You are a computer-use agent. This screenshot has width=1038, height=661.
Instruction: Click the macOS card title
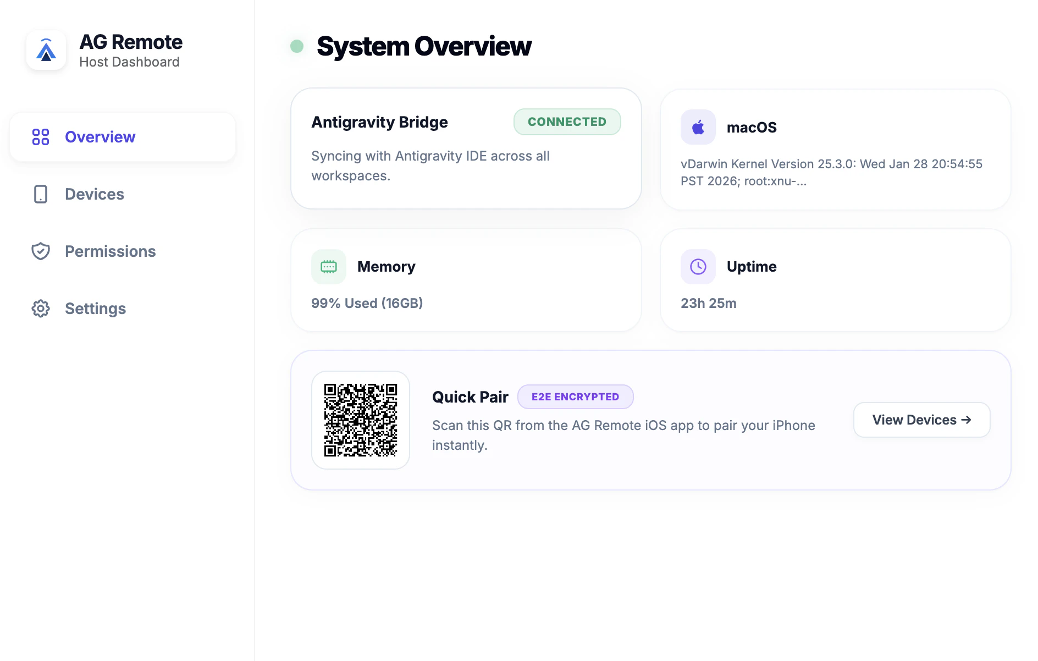752,128
